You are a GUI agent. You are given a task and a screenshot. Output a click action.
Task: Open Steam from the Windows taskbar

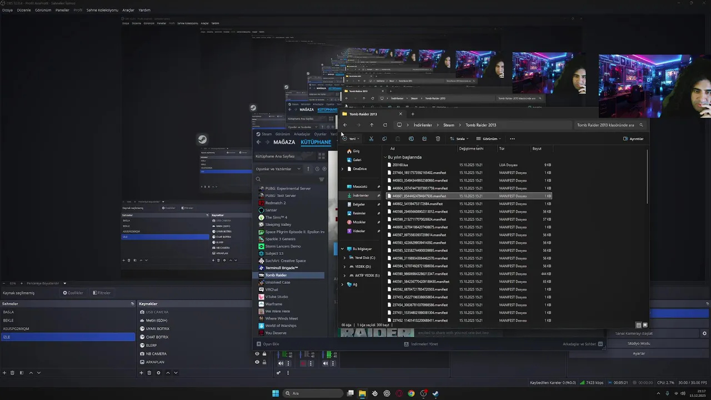tap(435, 393)
